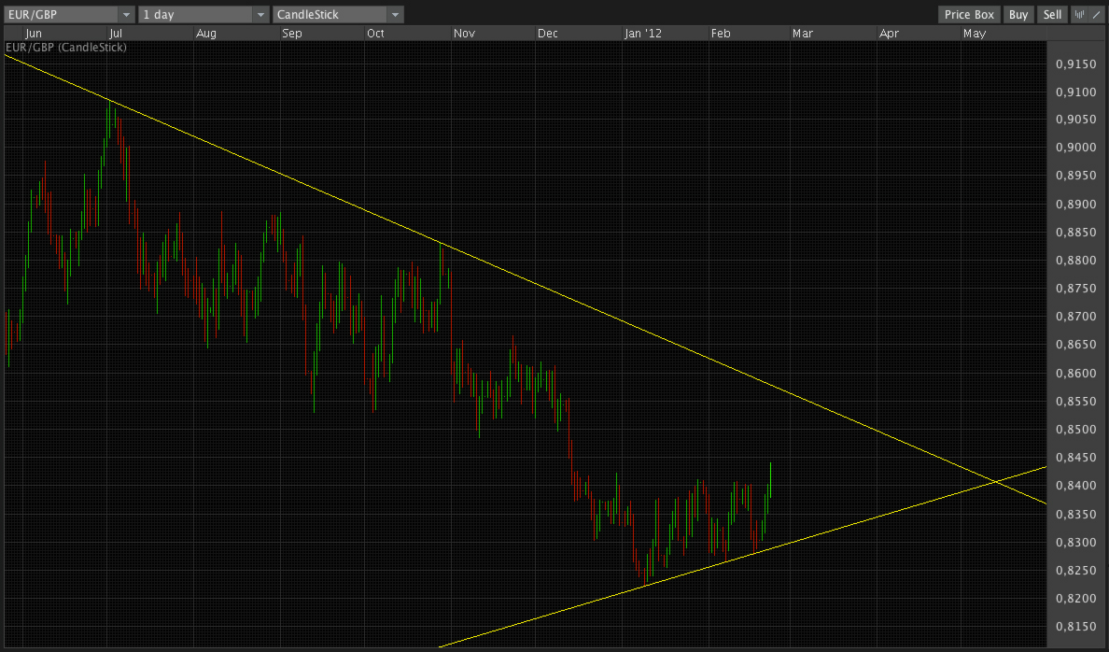Open the CandleStick chart type dropdown
This screenshot has width=1109, height=652.
(x=338, y=14)
